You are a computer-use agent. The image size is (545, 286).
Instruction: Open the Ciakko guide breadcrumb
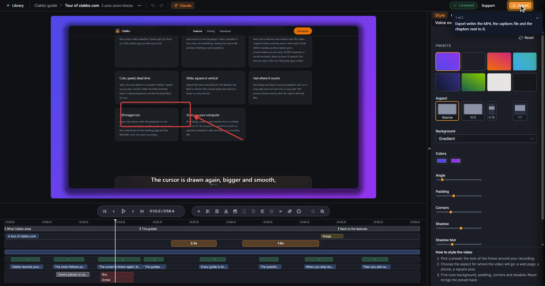tap(46, 5)
